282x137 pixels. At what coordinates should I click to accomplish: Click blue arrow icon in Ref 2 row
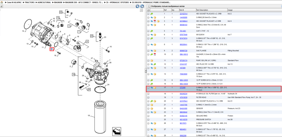pyautogui.click(x=152, y=17)
